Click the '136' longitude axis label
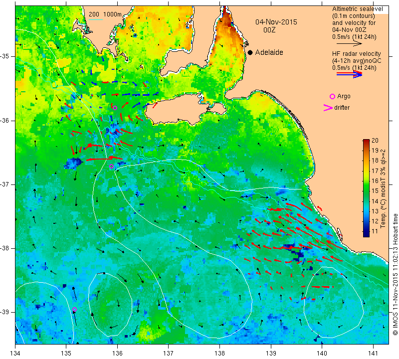Viewport: 399px width, 359px height. click(117, 354)
